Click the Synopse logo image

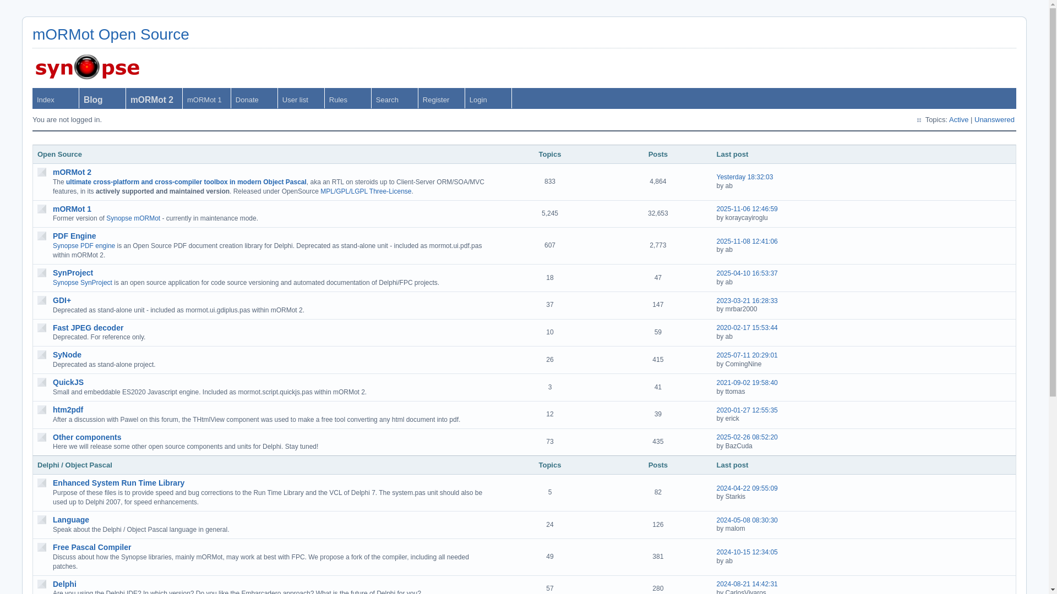pos(88,67)
